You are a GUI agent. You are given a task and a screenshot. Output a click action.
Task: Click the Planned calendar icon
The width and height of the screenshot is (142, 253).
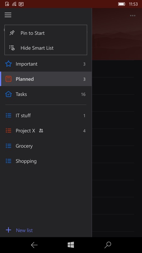[x=9, y=79]
